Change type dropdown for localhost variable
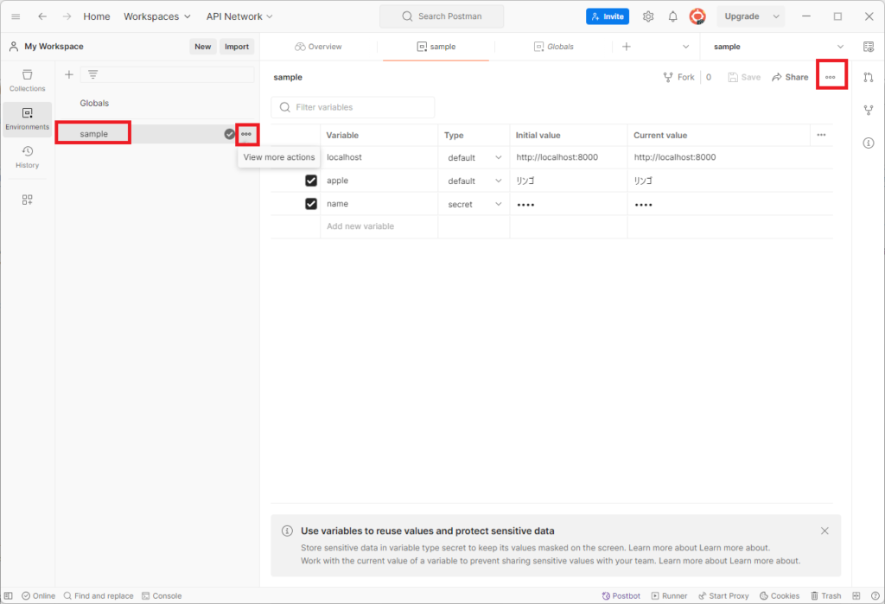This screenshot has height=604, width=885. [474, 157]
